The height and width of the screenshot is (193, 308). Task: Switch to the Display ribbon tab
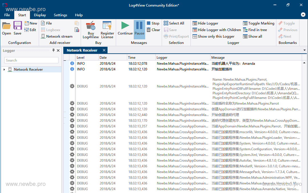pos(40,15)
